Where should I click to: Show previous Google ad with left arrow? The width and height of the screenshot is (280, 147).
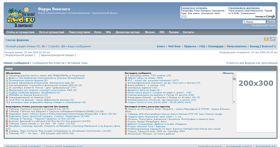182,16
